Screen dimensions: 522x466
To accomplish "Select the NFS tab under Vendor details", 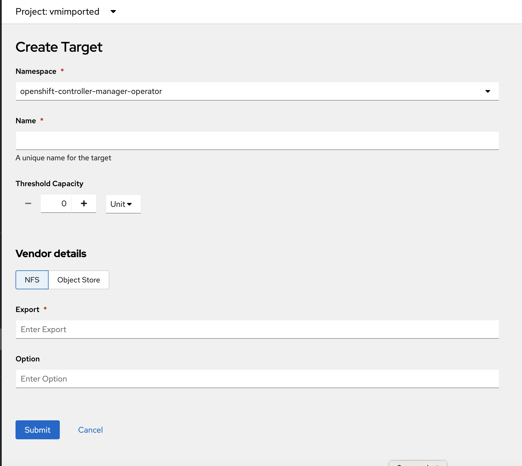I will (32, 280).
